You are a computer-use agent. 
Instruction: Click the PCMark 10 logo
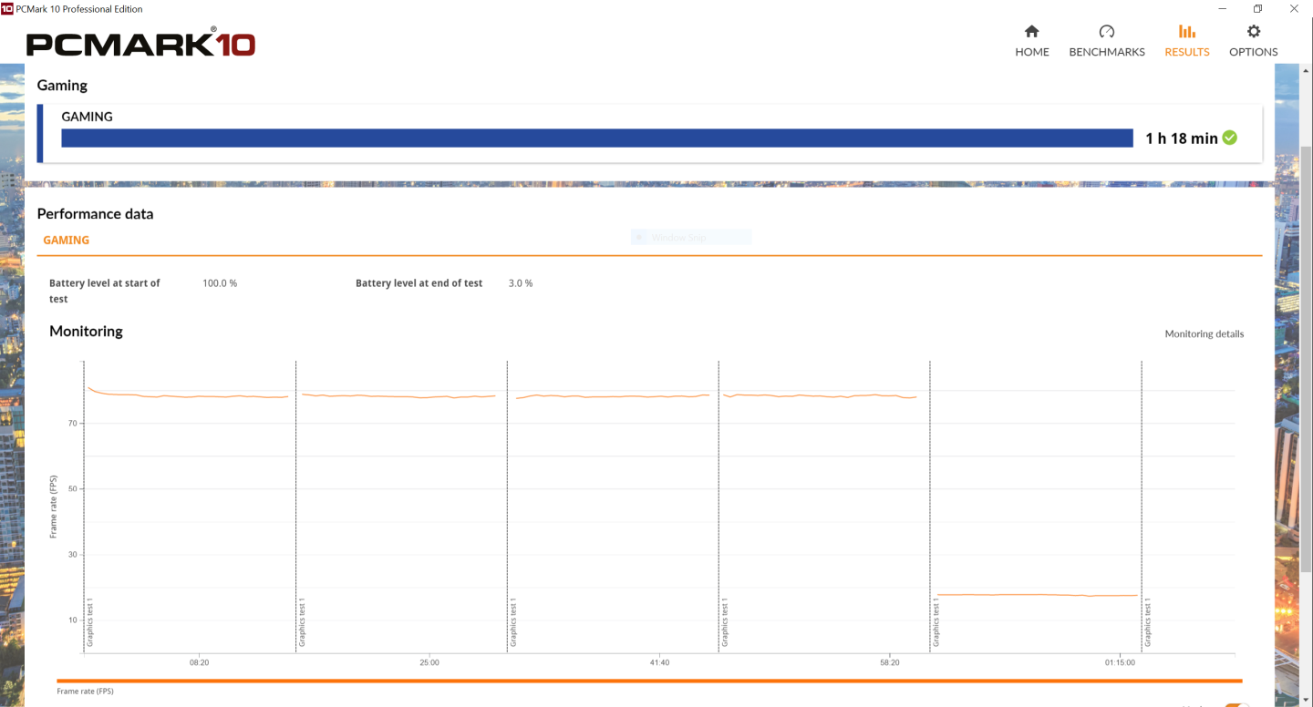tap(140, 44)
